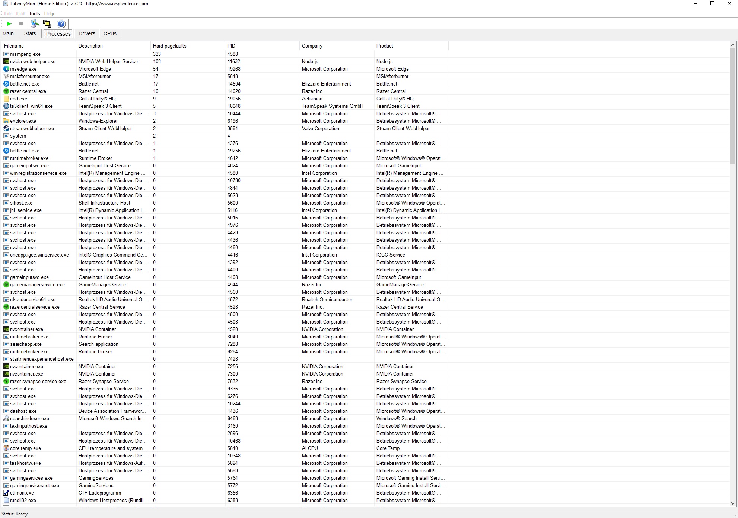Screen dimensions: 738x518
Task: Sort by the PID column header
Action: pos(262,46)
